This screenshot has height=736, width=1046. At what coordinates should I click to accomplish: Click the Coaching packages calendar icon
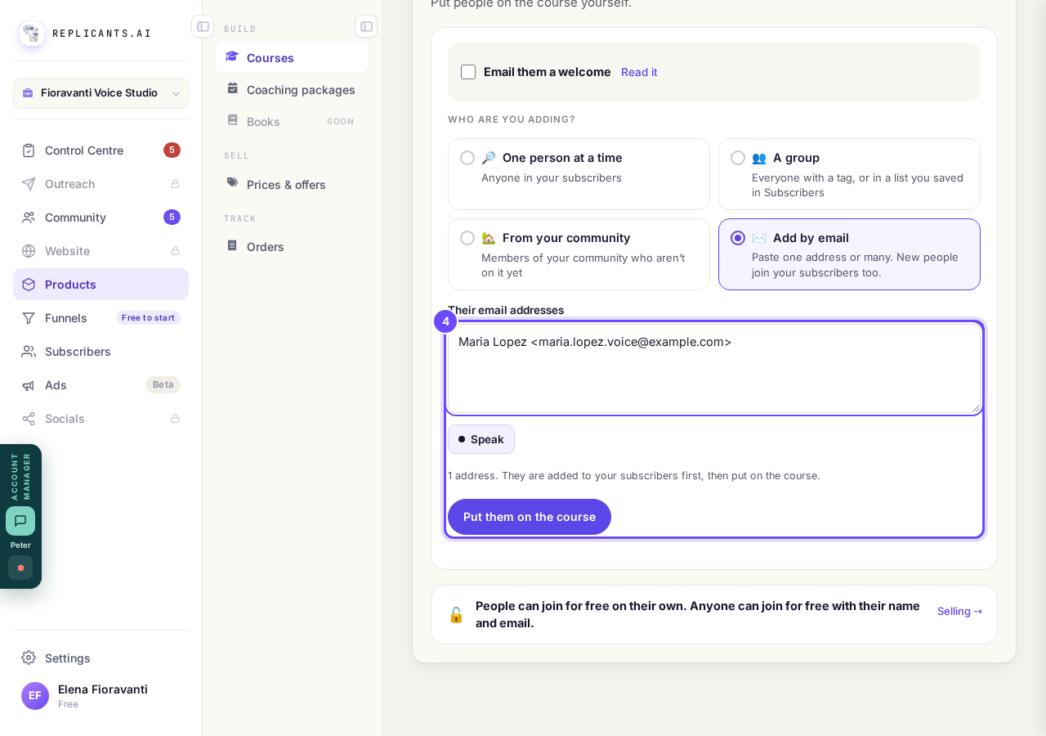pyautogui.click(x=233, y=89)
